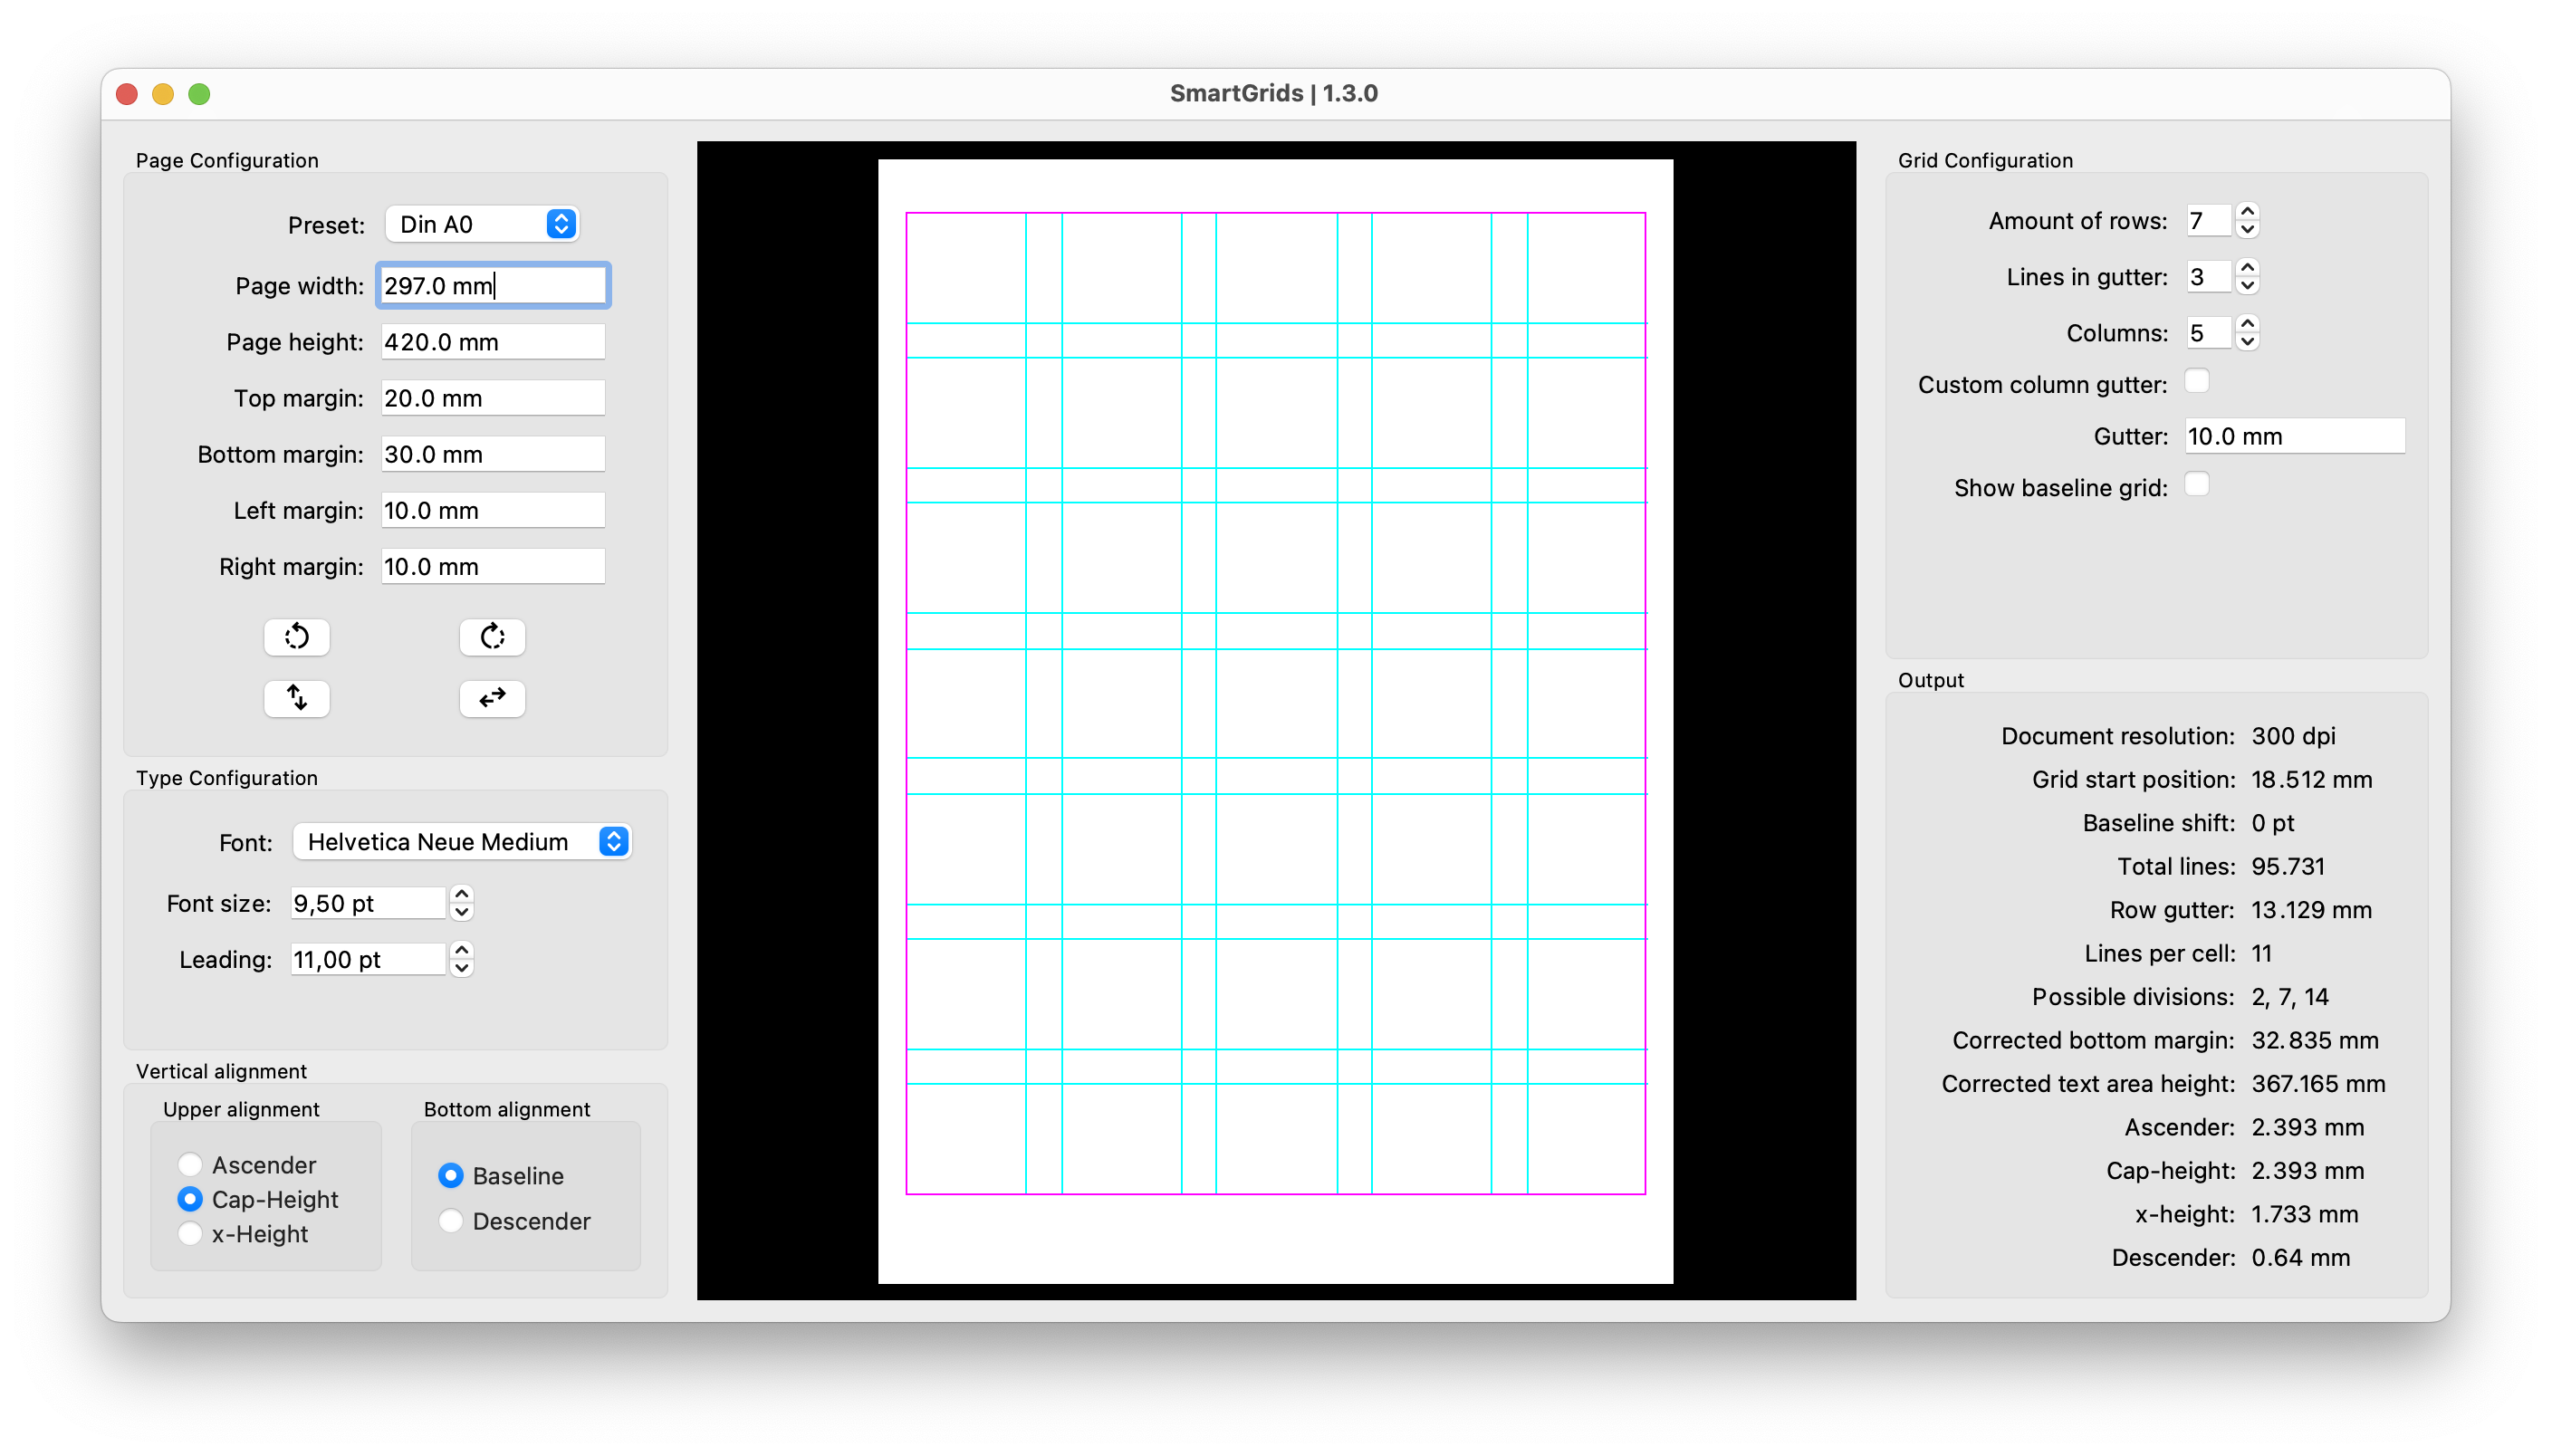This screenshot has height=1456, width=2552.
Task: Select Ascender upper alignment option
Action: 190,1165
